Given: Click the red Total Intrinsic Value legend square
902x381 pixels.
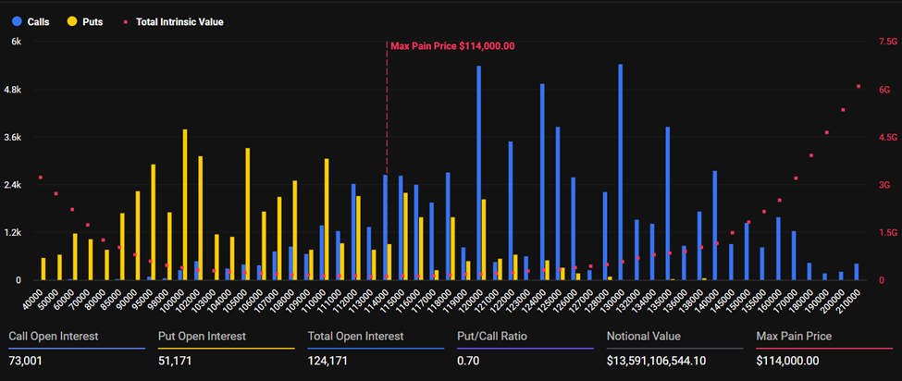Looking at the screenshot, I should coord(126,21).
